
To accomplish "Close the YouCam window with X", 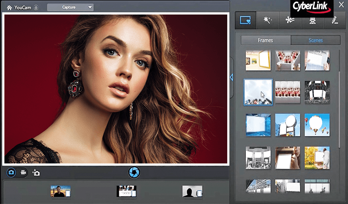I will [341, 5].
